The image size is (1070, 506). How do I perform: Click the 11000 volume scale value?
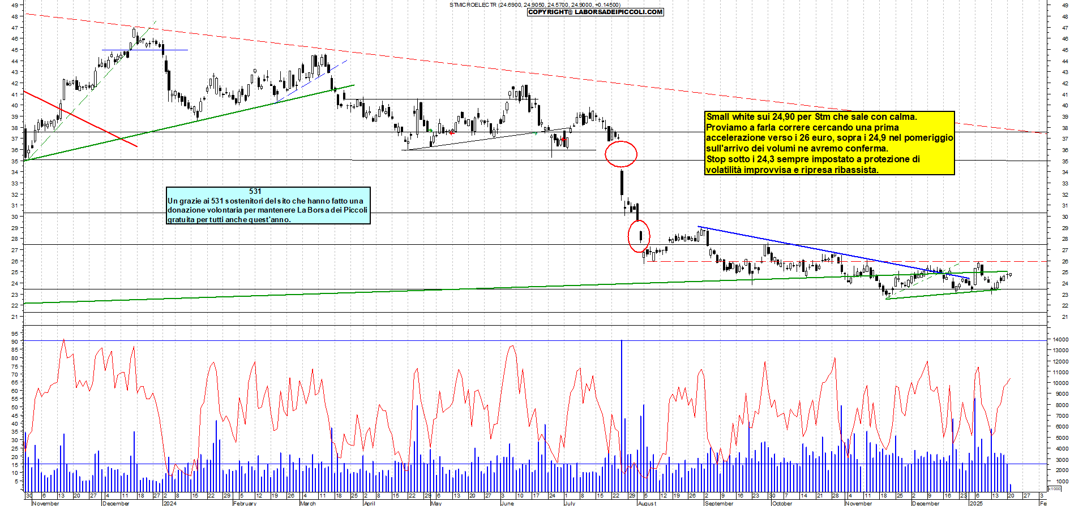[1060, 373]
